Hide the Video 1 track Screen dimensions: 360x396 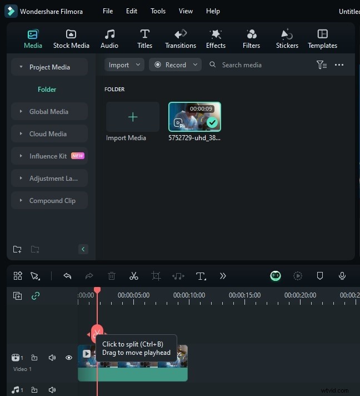(69, 358)
